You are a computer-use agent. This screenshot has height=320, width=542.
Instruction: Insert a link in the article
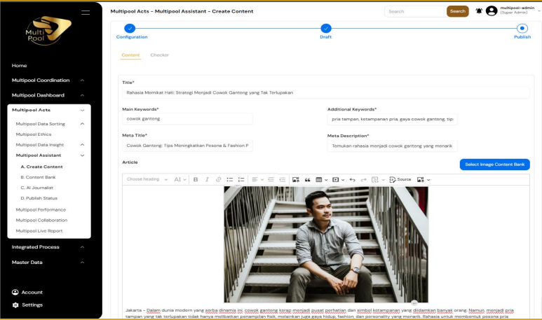tap(219, 179)
